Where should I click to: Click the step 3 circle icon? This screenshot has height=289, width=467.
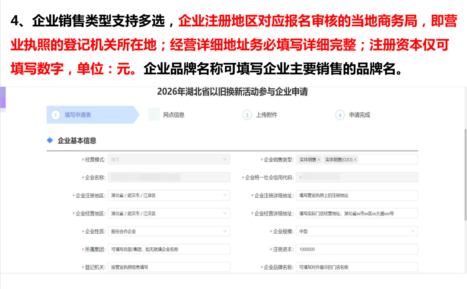coord(247,115)
